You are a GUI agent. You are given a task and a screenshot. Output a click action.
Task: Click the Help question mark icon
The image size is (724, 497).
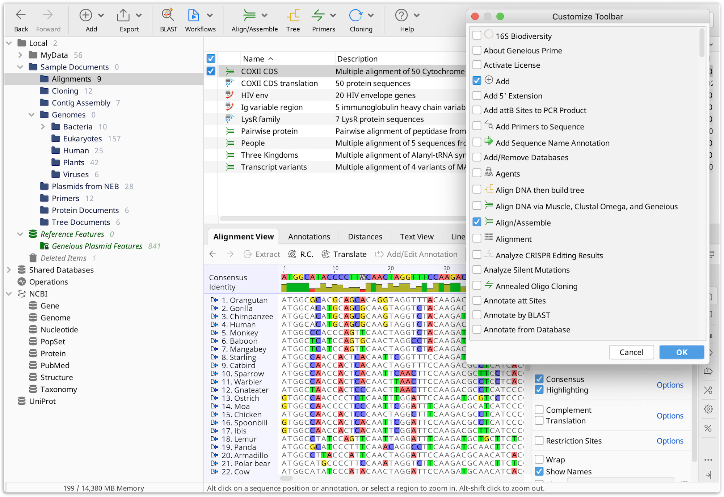click(401, 15)
